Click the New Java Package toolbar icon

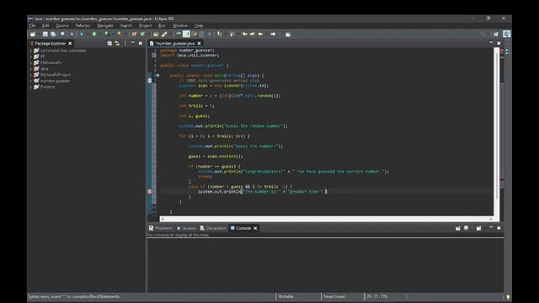point(134,35)
